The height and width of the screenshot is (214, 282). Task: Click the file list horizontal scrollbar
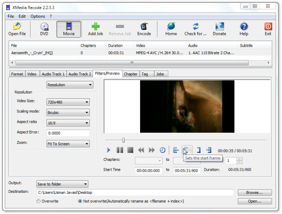[x=132, y=63]
